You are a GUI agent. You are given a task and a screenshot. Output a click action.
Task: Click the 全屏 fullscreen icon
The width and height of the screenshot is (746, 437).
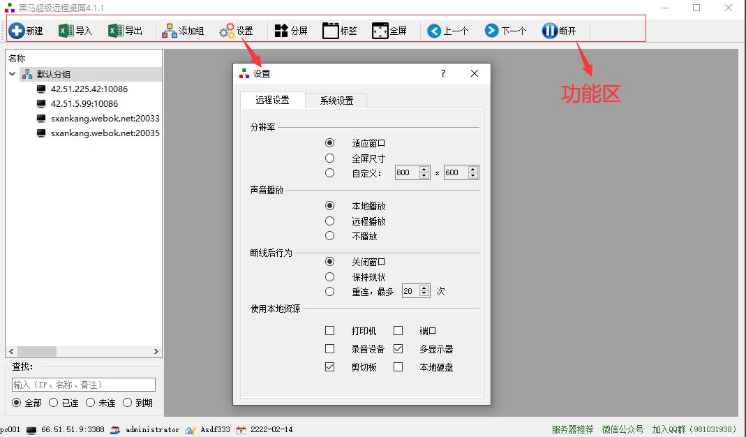point(380,31)
